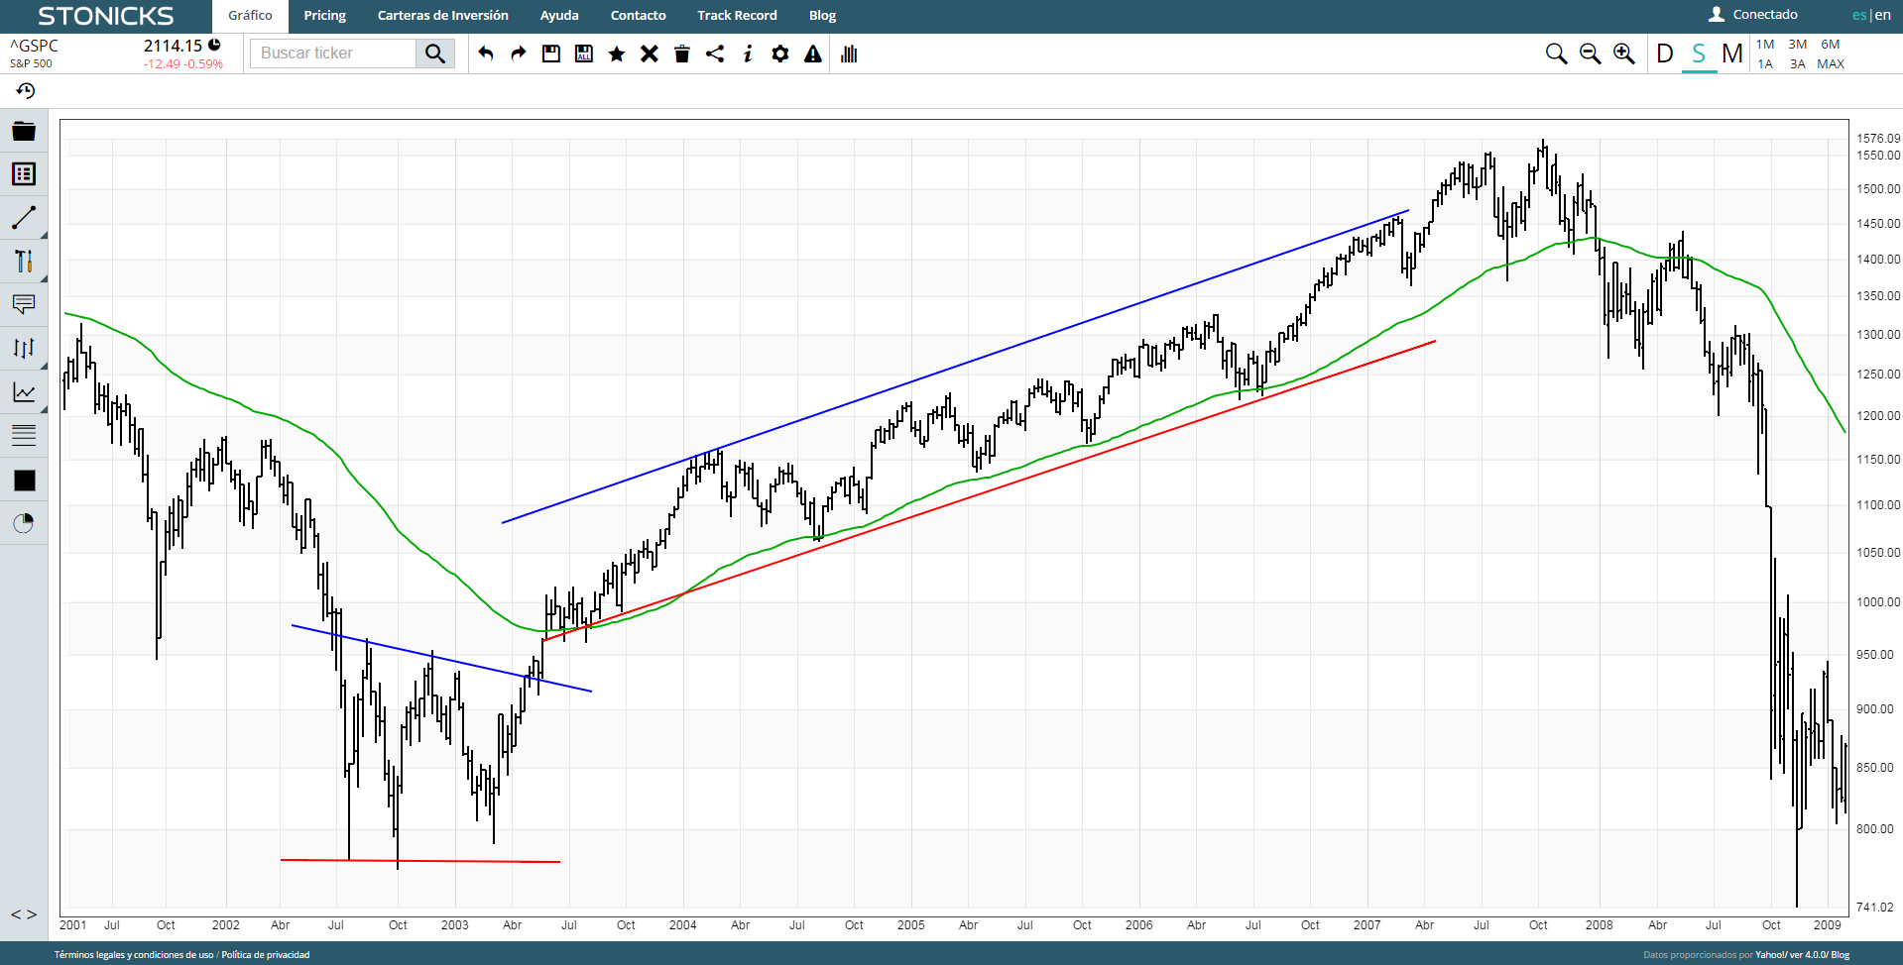Screen dimensions: 1903x965
Task: Switch to daily D timeframe
Action: (x=1665, y=54)
